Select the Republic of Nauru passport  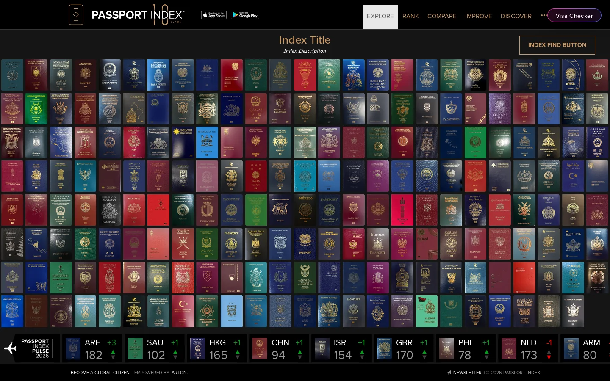pyautogui.click(x=549, y=210)
